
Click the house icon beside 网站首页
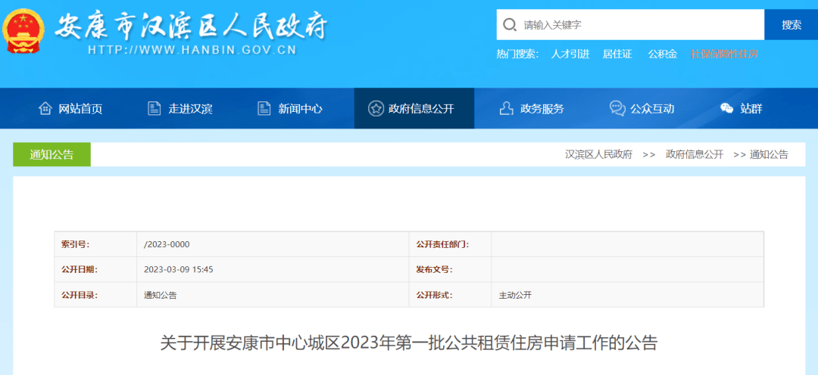pos(45,108)
